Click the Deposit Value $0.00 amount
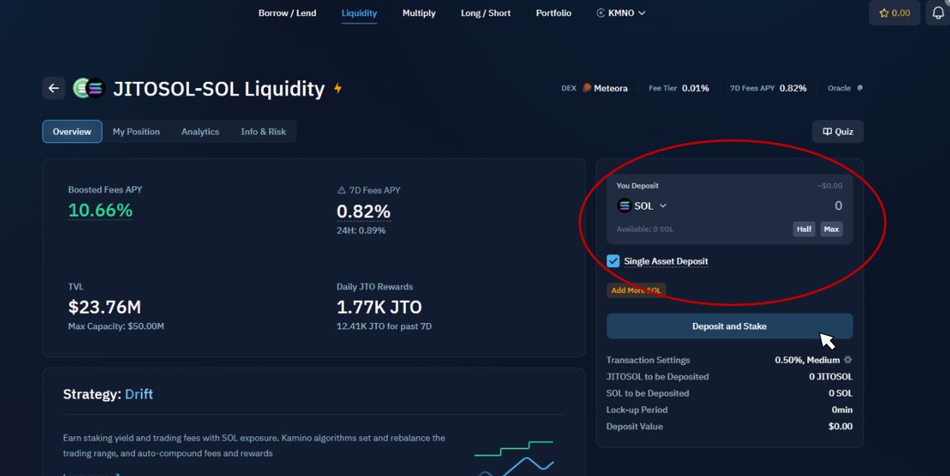950x476 pixels. (841, 426)
